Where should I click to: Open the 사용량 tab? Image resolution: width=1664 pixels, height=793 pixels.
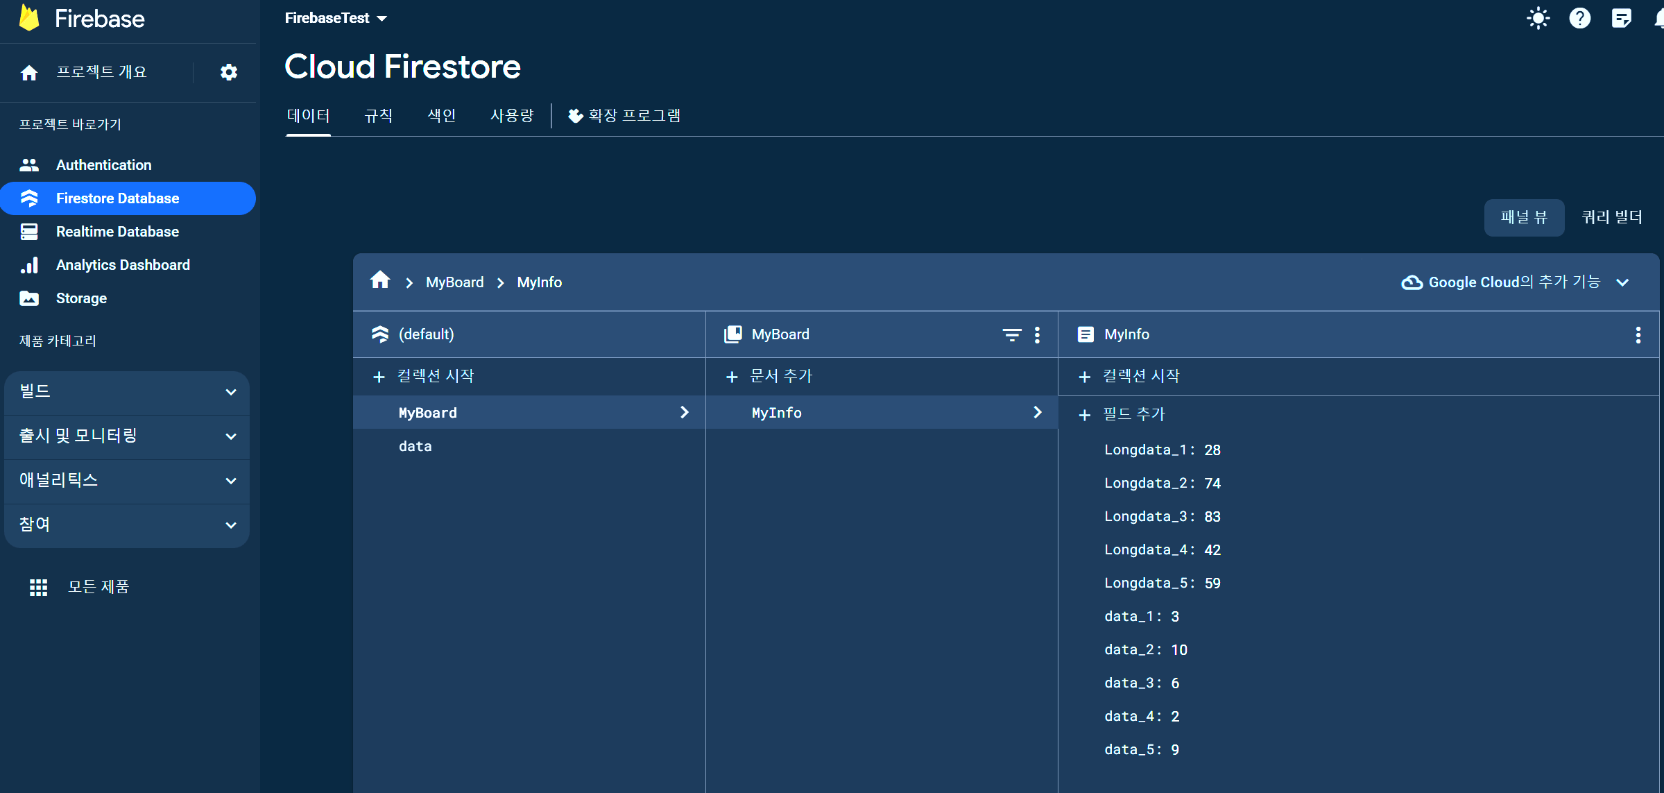pyautogui.click(x=512, y=116)
